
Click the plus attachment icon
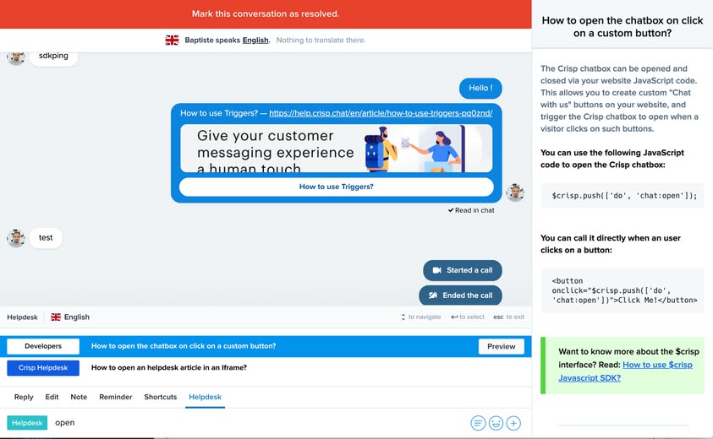513,423
